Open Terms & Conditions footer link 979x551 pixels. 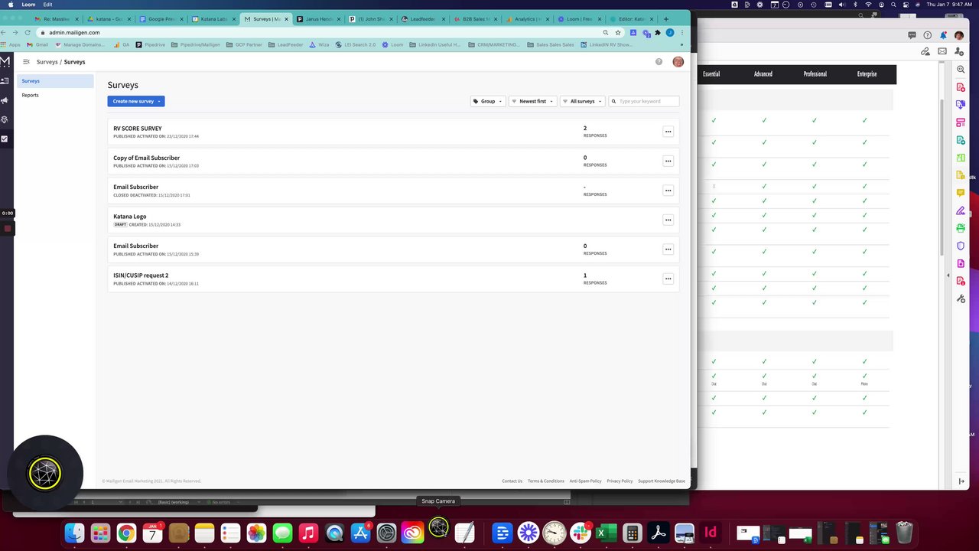click(545, 481)
